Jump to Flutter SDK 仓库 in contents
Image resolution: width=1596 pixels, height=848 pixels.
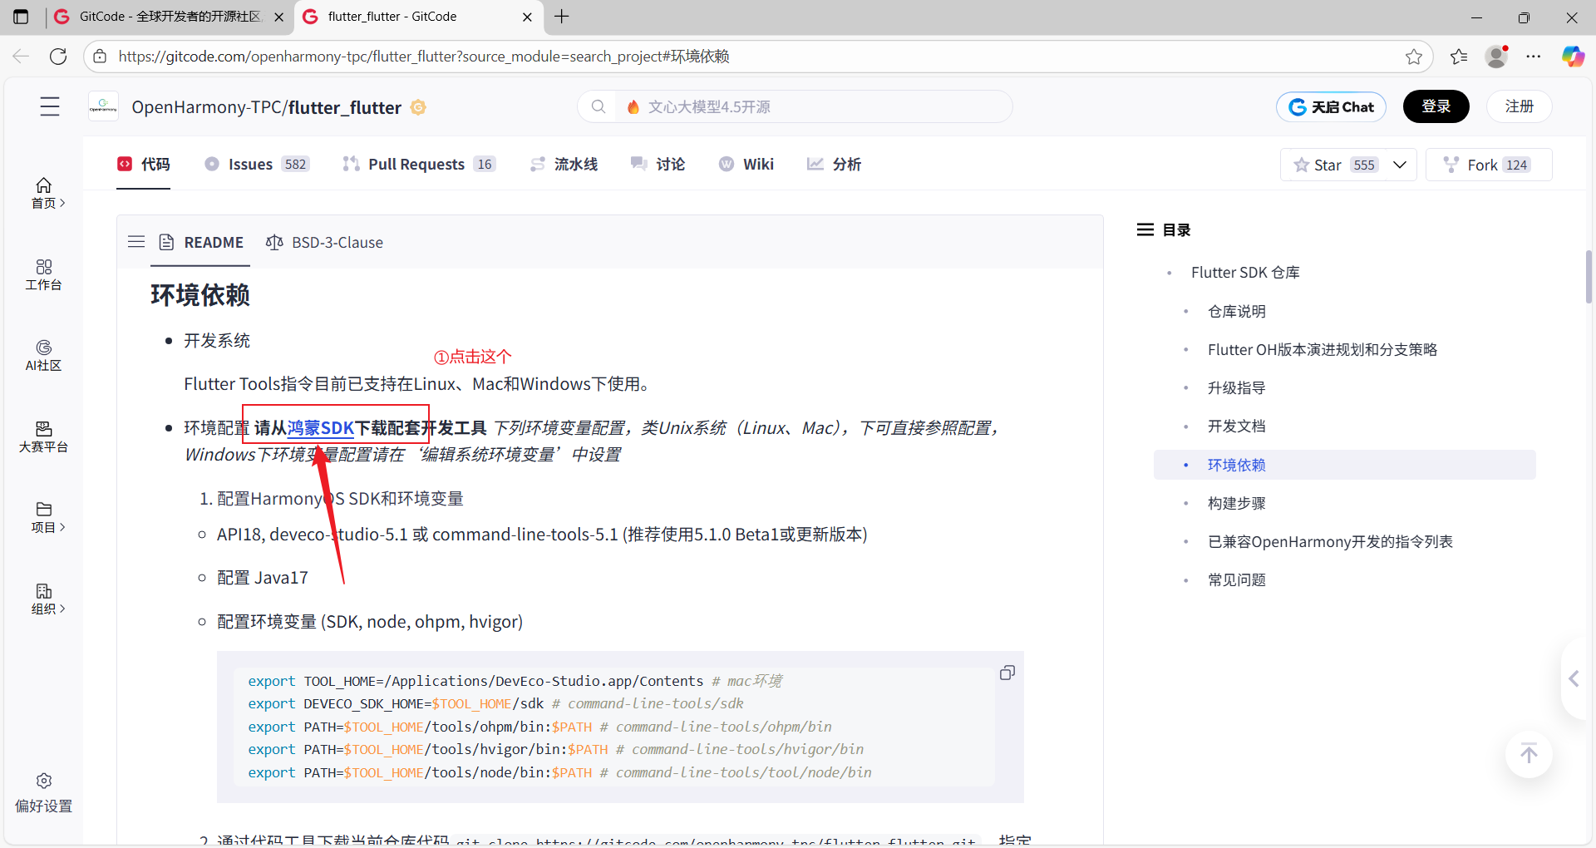(x=1245, y=273)
